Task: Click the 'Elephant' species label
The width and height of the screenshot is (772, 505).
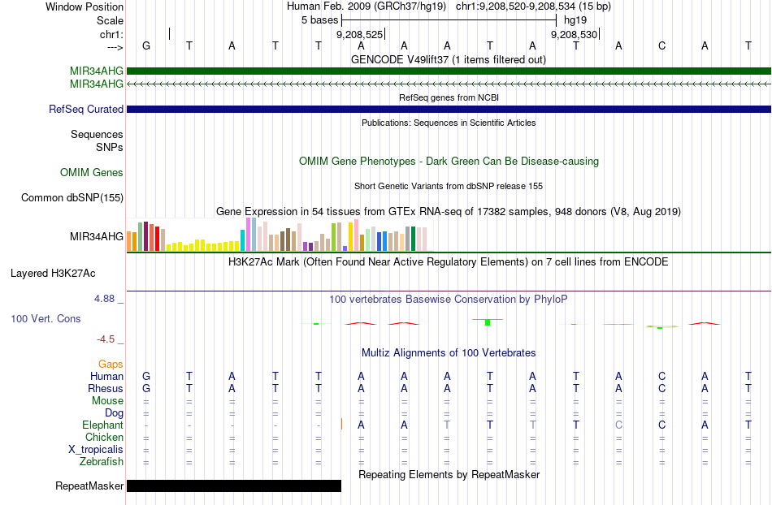Action: click(x=102, y=425)
